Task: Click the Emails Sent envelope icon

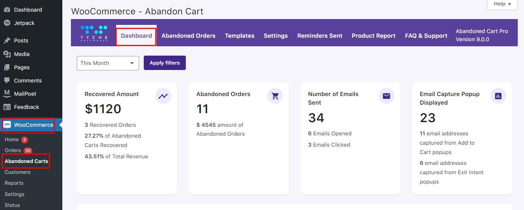Action: 386,96
